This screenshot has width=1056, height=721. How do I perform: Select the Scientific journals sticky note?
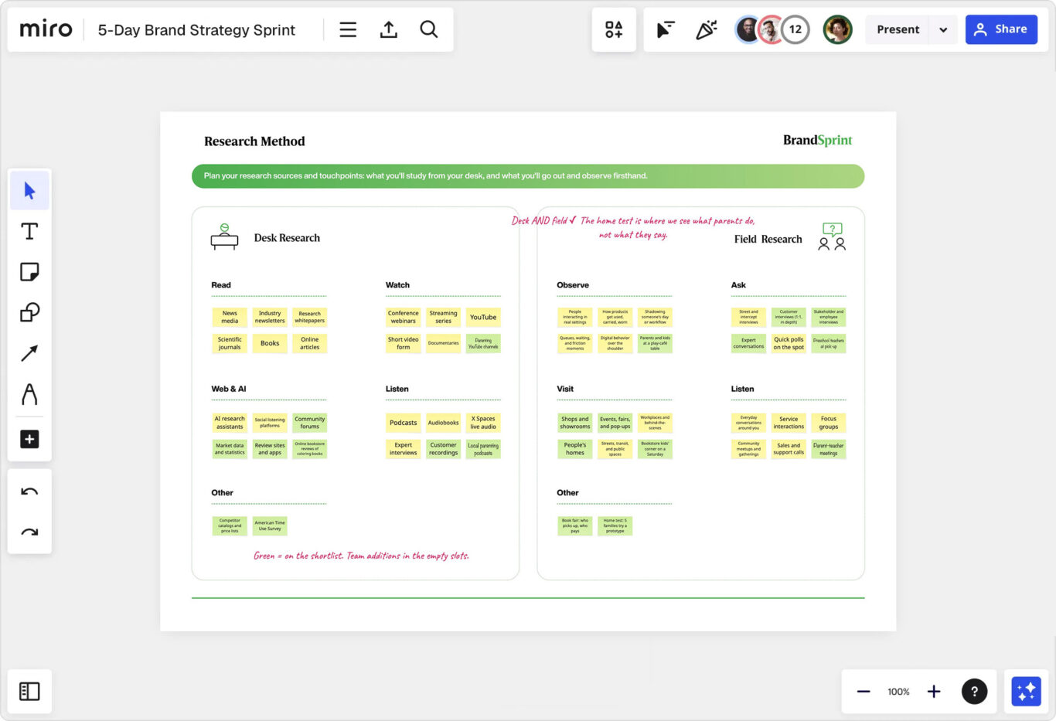point(230,343)
